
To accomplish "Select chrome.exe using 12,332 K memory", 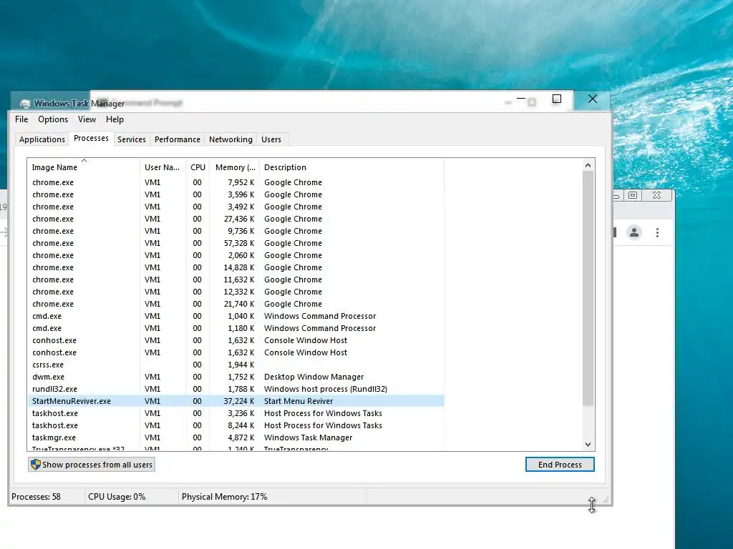I will tap(236, 292).
